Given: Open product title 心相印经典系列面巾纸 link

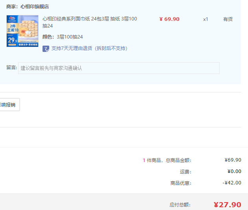Looking at the screenshot, I should pos(90,22).
